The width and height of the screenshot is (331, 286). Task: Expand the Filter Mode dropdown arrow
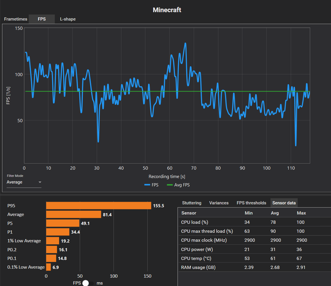pyautogui.click(x=40, y=182)
